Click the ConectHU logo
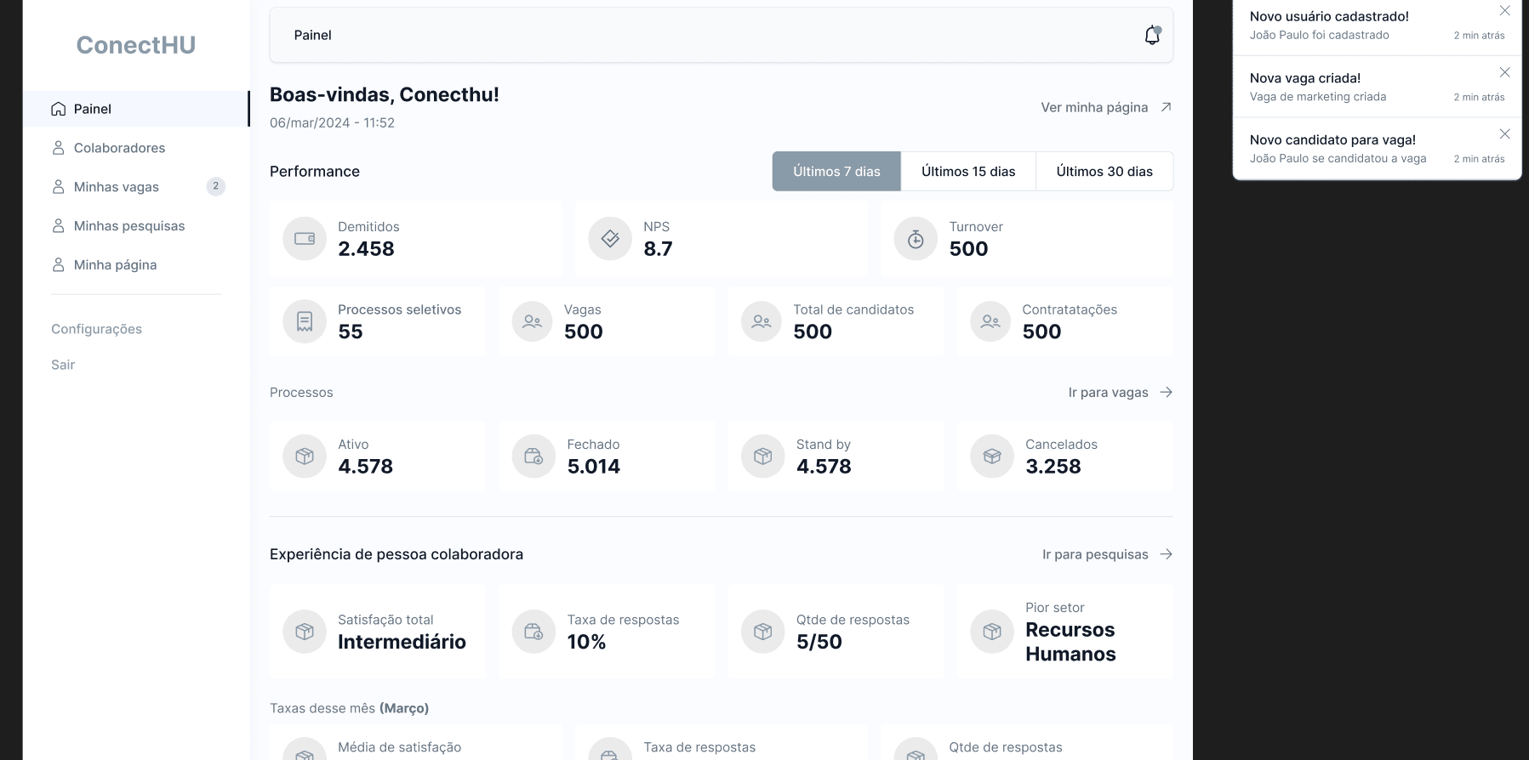The width and height of the screenshot is (1529, 760). coord(136,45)
